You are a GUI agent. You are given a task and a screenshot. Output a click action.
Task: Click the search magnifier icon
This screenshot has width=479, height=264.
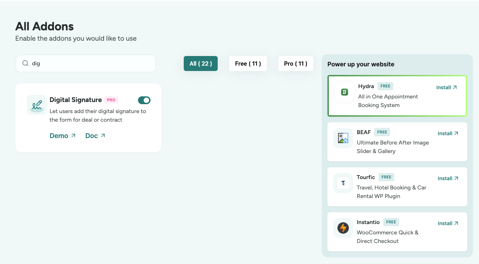coord(25,64)
